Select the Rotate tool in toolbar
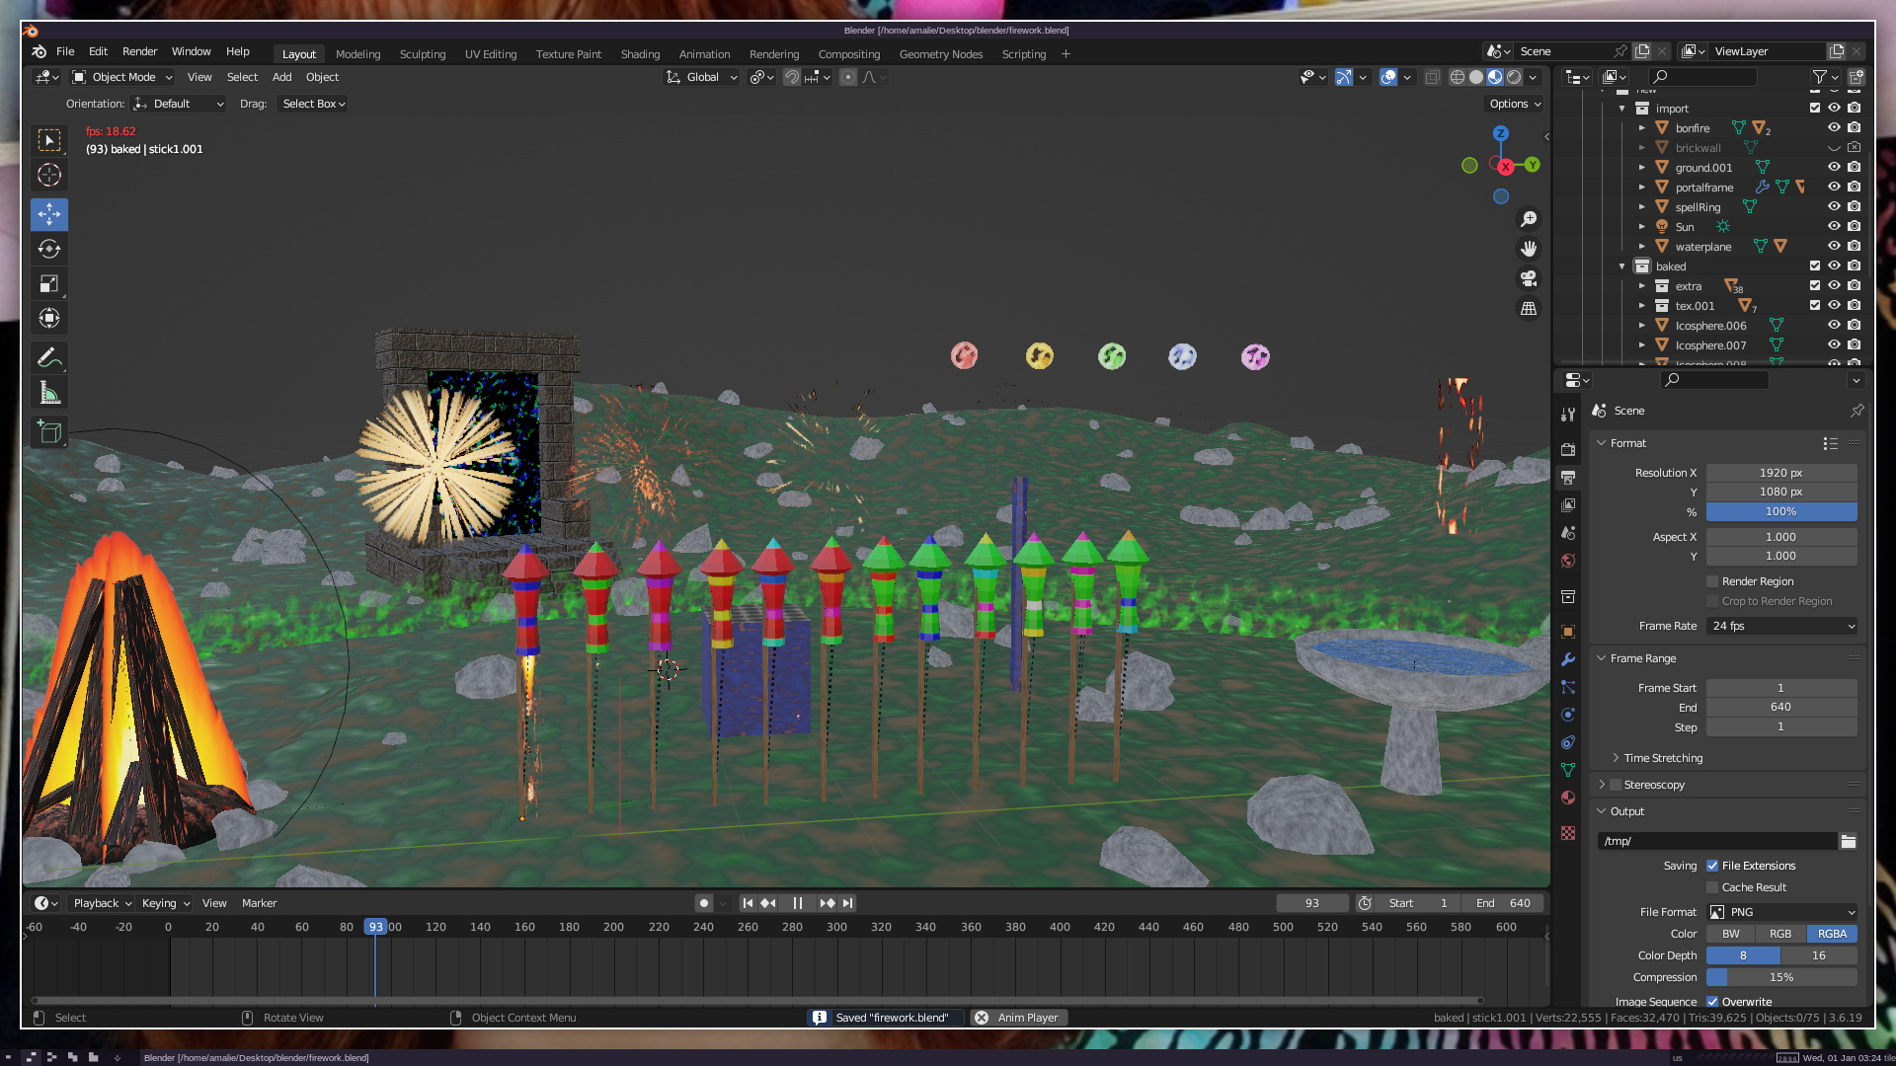 tap(49, 249)
